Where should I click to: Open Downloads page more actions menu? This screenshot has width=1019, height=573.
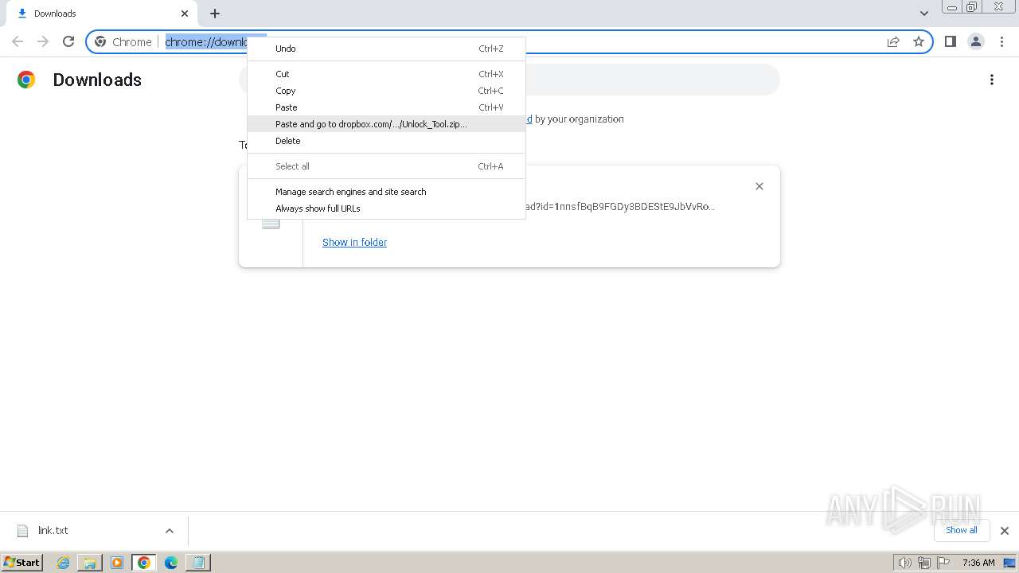992,80
